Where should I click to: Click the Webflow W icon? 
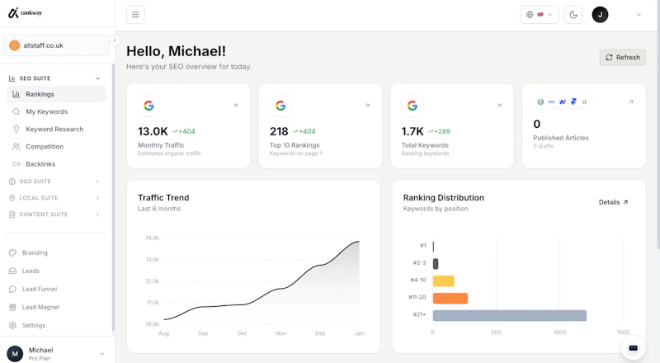click(x=563, y=102)
